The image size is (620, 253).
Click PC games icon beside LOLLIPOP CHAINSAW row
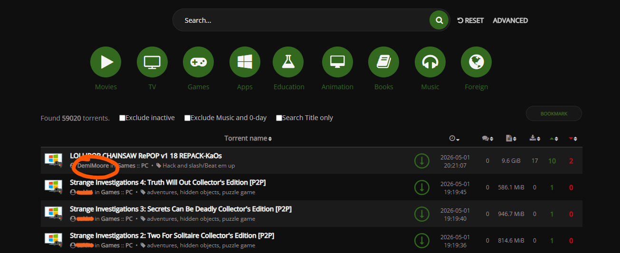53,160
